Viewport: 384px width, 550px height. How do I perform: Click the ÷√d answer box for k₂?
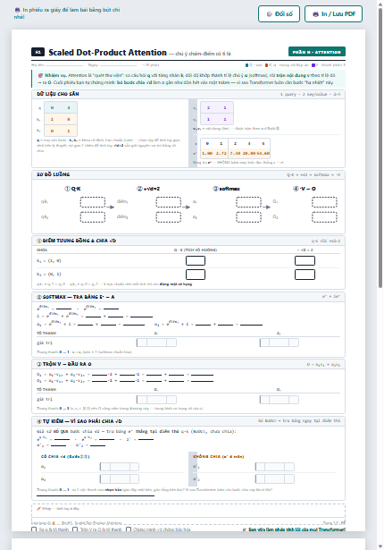click(305, 275)
